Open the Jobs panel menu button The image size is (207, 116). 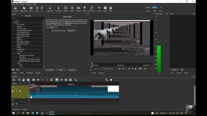pyautogui.click(x=182, y=70)
